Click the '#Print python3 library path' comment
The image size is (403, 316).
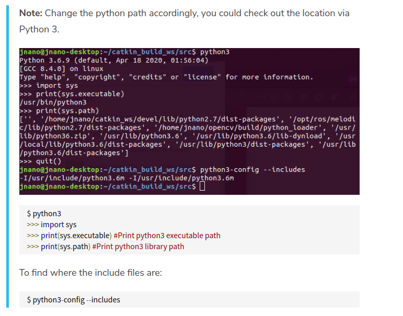pos(139,247)
